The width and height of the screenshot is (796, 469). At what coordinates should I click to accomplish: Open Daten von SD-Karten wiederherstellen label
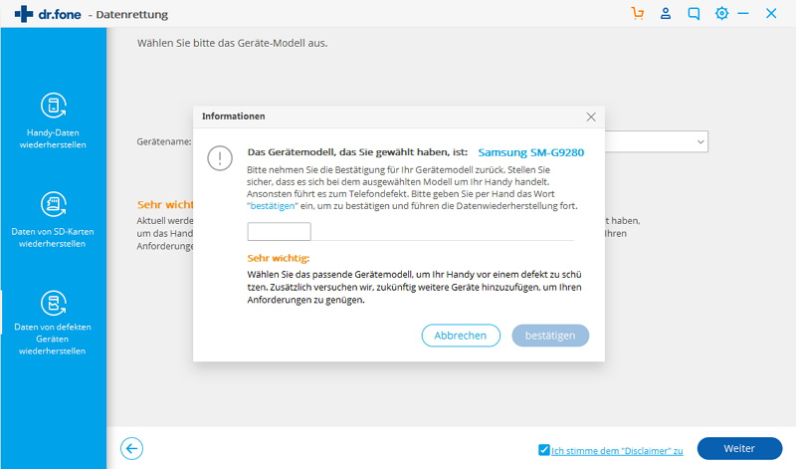click(x=53, y=237)
